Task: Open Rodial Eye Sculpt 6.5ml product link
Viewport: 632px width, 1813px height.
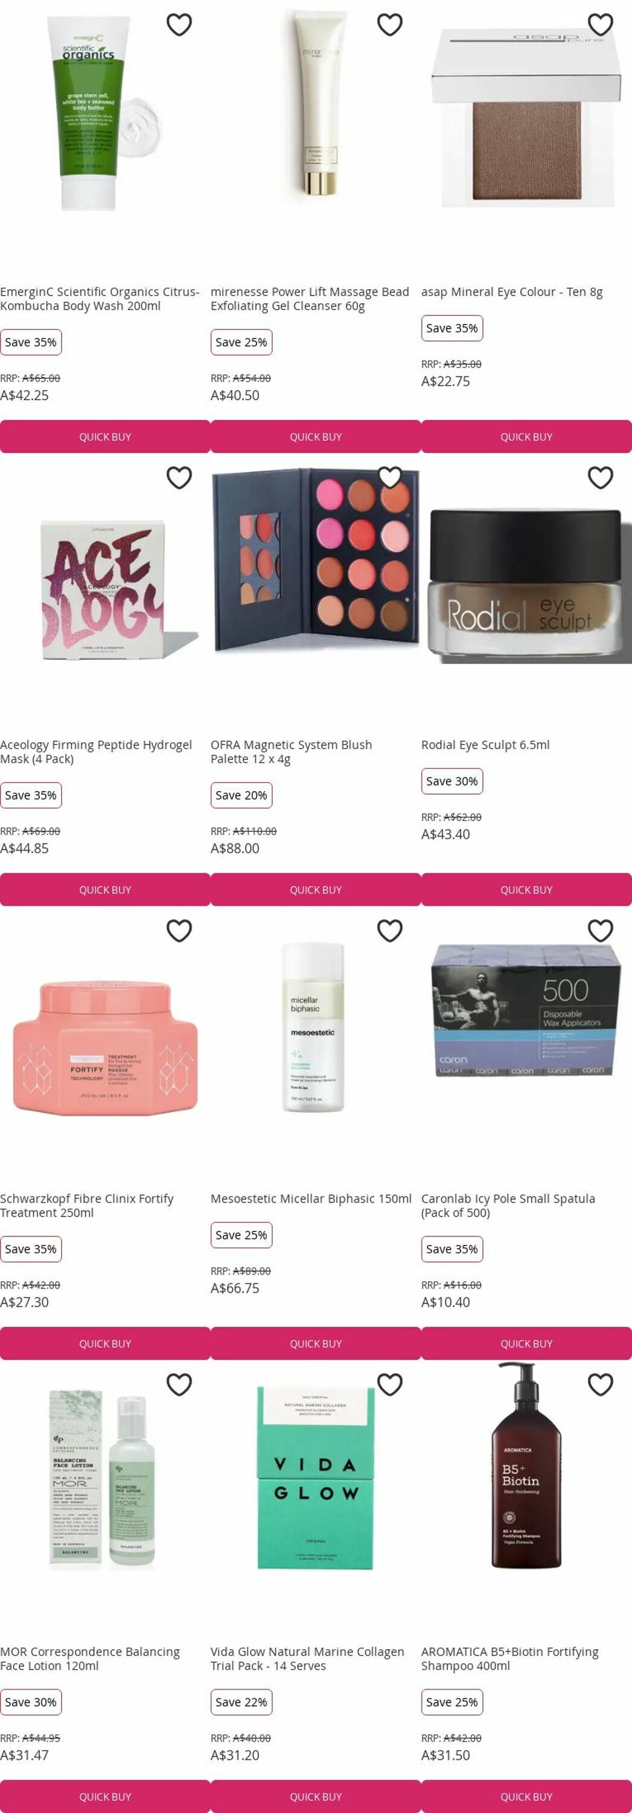Action: (x=485, y=745)
